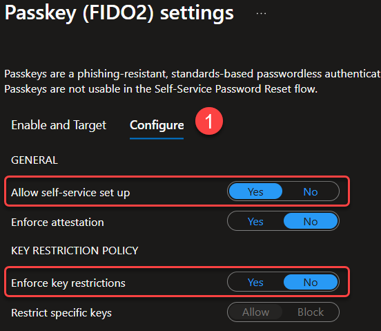The image size is (381, 331).
Task: Enable Enforce key restrictions with Yes
Action: point(255,282)
